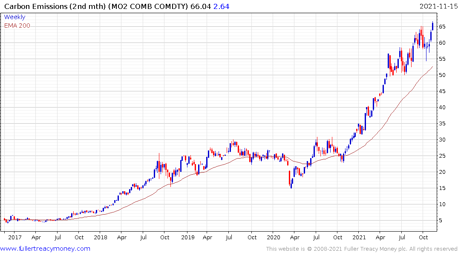Click the 50 price axis label
The image size is (458, 255).
(x=442, y=75)
